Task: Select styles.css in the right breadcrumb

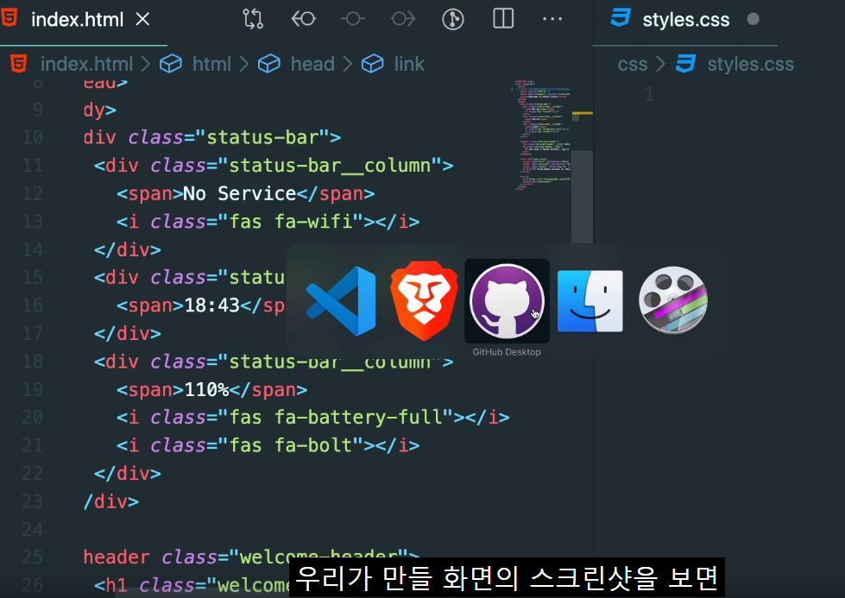Action: [750, 64]
